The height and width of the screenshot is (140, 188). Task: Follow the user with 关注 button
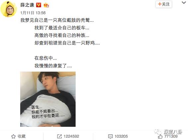click(164, 4)
